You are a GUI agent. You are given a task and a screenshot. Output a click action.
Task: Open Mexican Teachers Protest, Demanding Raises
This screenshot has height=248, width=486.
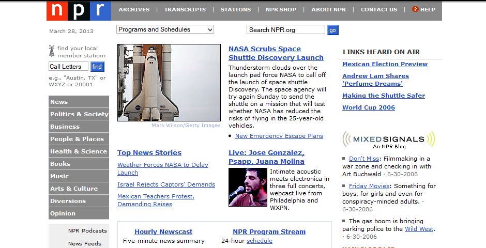coord(156,200)
